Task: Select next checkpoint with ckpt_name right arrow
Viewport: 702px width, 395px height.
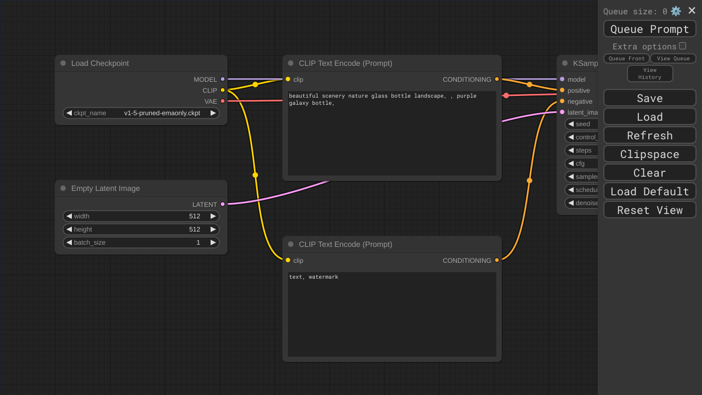Action: click(x=213, y=113)
